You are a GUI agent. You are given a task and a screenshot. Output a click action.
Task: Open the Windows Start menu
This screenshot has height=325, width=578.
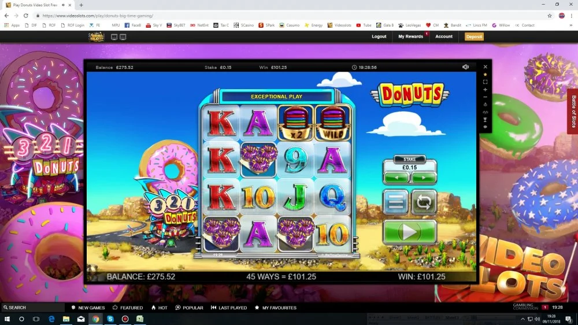coord(6,319)
